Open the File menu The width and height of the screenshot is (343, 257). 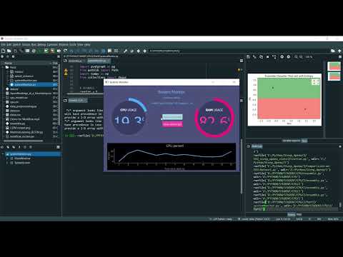(x=3, y=44)
